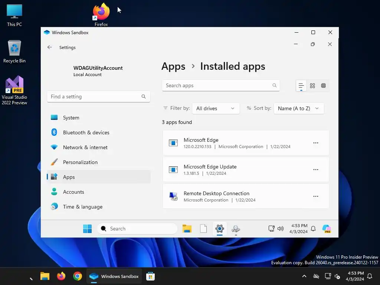Click WDAGUtilityAccount profile name
380x285 pixels.
coord(98,68)
